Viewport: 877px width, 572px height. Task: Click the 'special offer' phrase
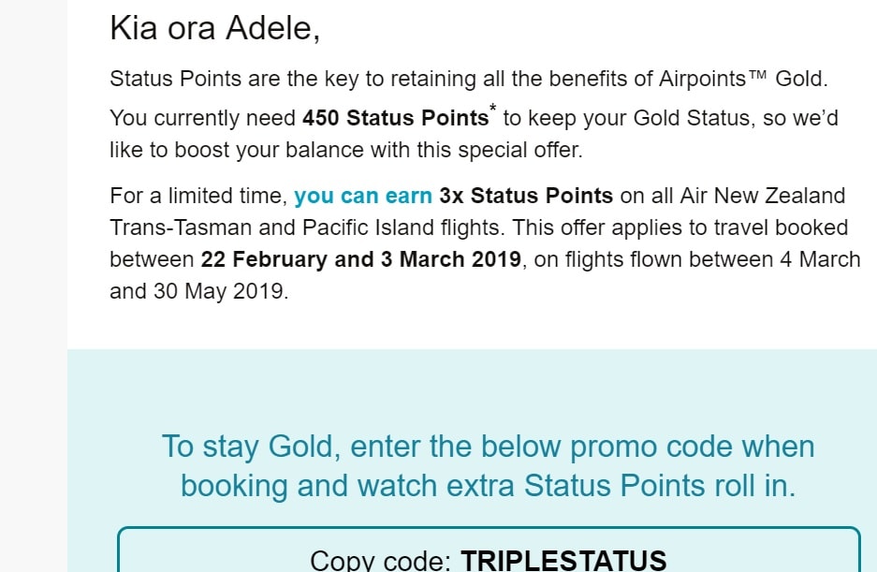(x=519, y=150)
